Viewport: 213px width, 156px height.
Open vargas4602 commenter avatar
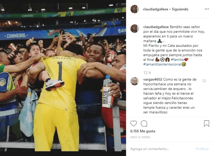(134, 81)
